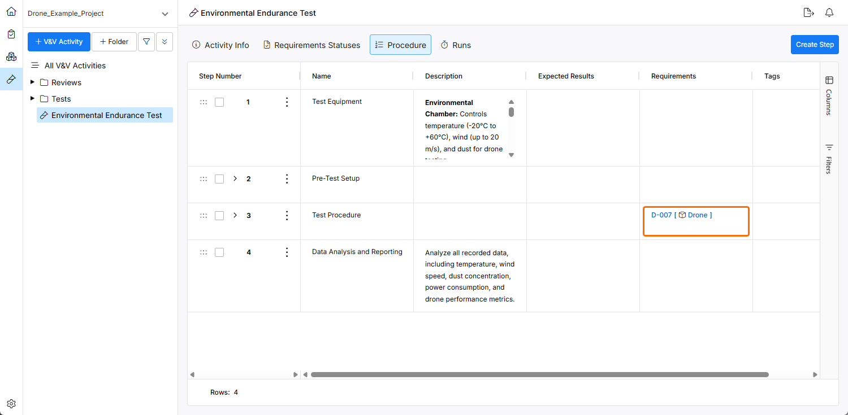Click the table's horizontal scrollbar
The image size is (848, 415).
pyautogui.click(x=539, y=374)
